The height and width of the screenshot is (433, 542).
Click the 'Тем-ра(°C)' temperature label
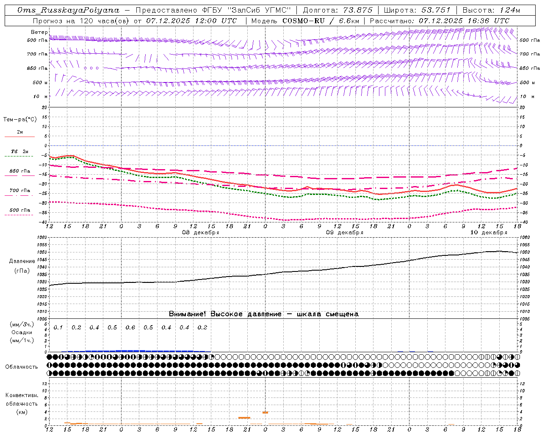pos(20,120)
